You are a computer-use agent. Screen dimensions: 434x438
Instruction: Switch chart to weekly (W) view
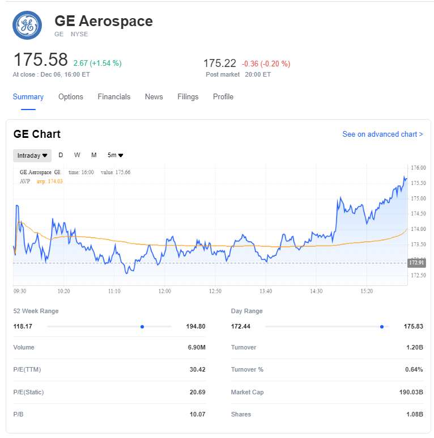tap(77, 155)
